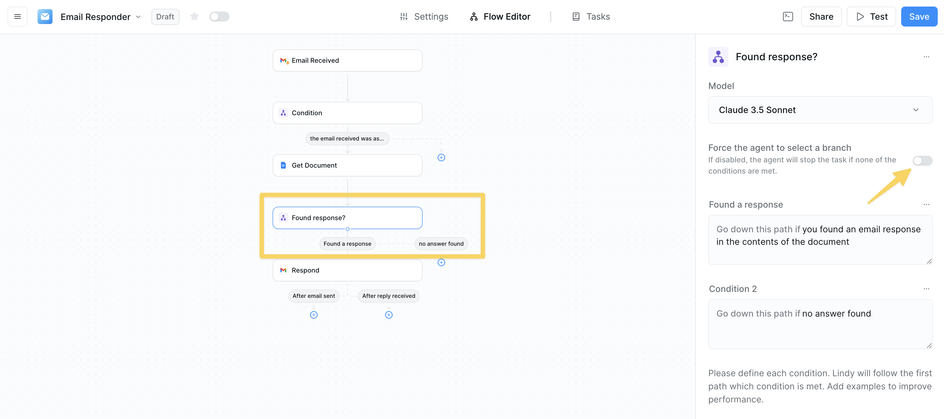Click the Gmail icon on Email Received node
The image size is (944, 419).
point(284,60)
